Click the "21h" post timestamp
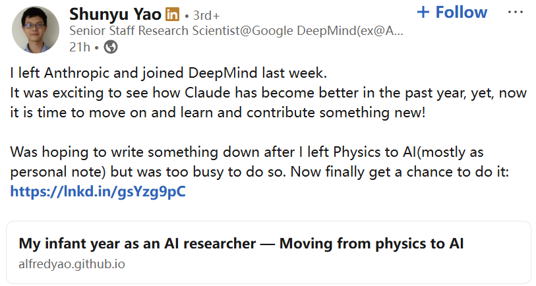 [78, 47]
